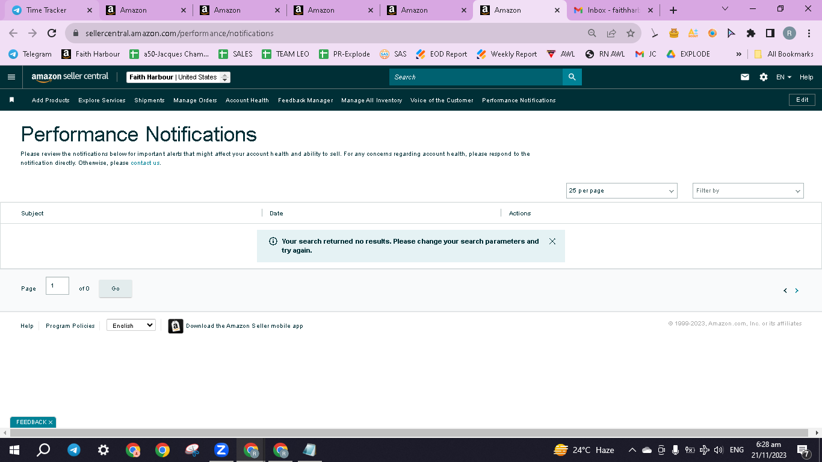The height and width of the screenshot is (462, 822).
Task: Click the share page icon in address bar
Action: coord(611,34)
